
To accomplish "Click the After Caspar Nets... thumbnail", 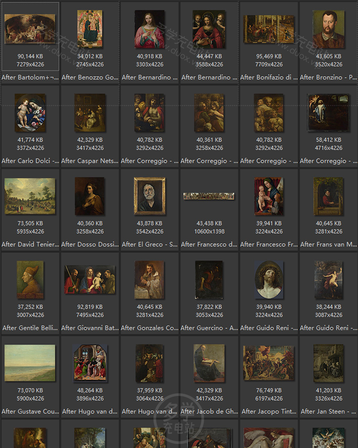I will click(89, 112).
